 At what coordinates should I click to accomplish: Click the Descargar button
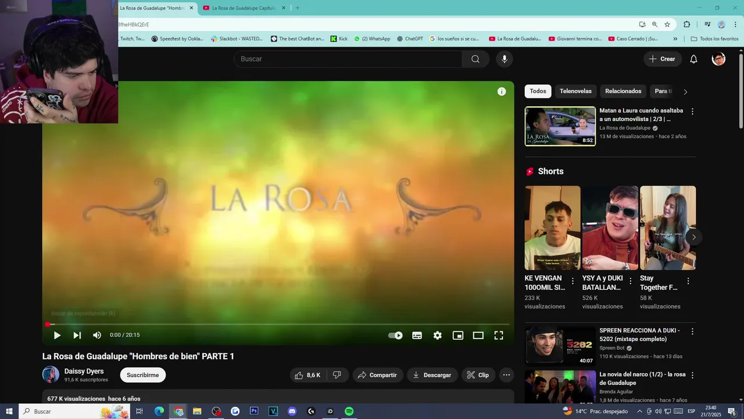[x=432, y=375]
